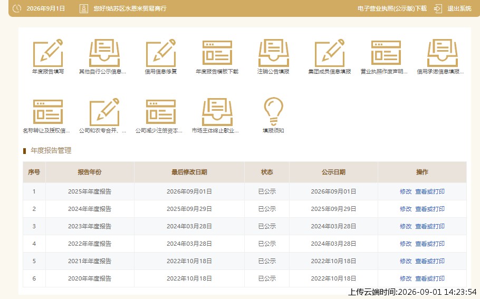Open the 年度报告填写 icon
Screen dimensions: 480x299
click(48, 53)
